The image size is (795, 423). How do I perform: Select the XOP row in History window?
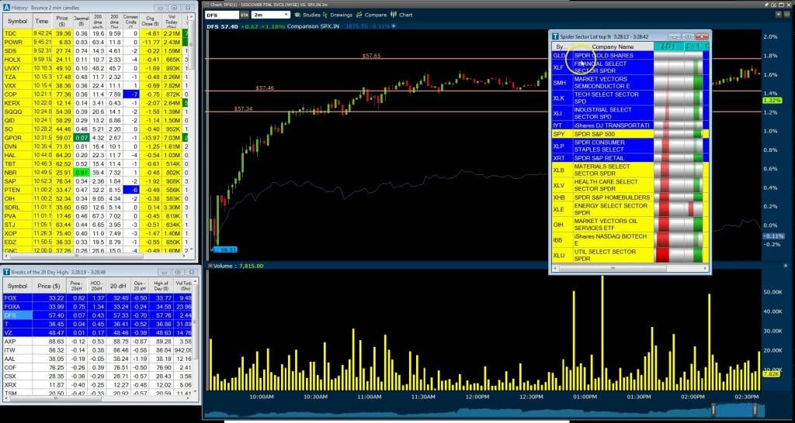tap(95, 232)
